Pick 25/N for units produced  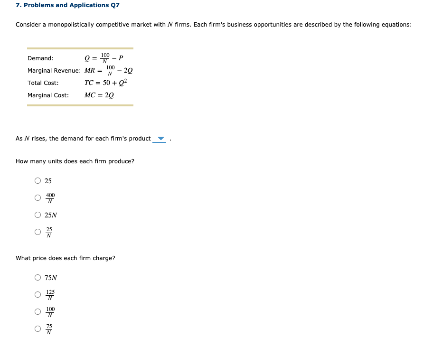(37, 232)
